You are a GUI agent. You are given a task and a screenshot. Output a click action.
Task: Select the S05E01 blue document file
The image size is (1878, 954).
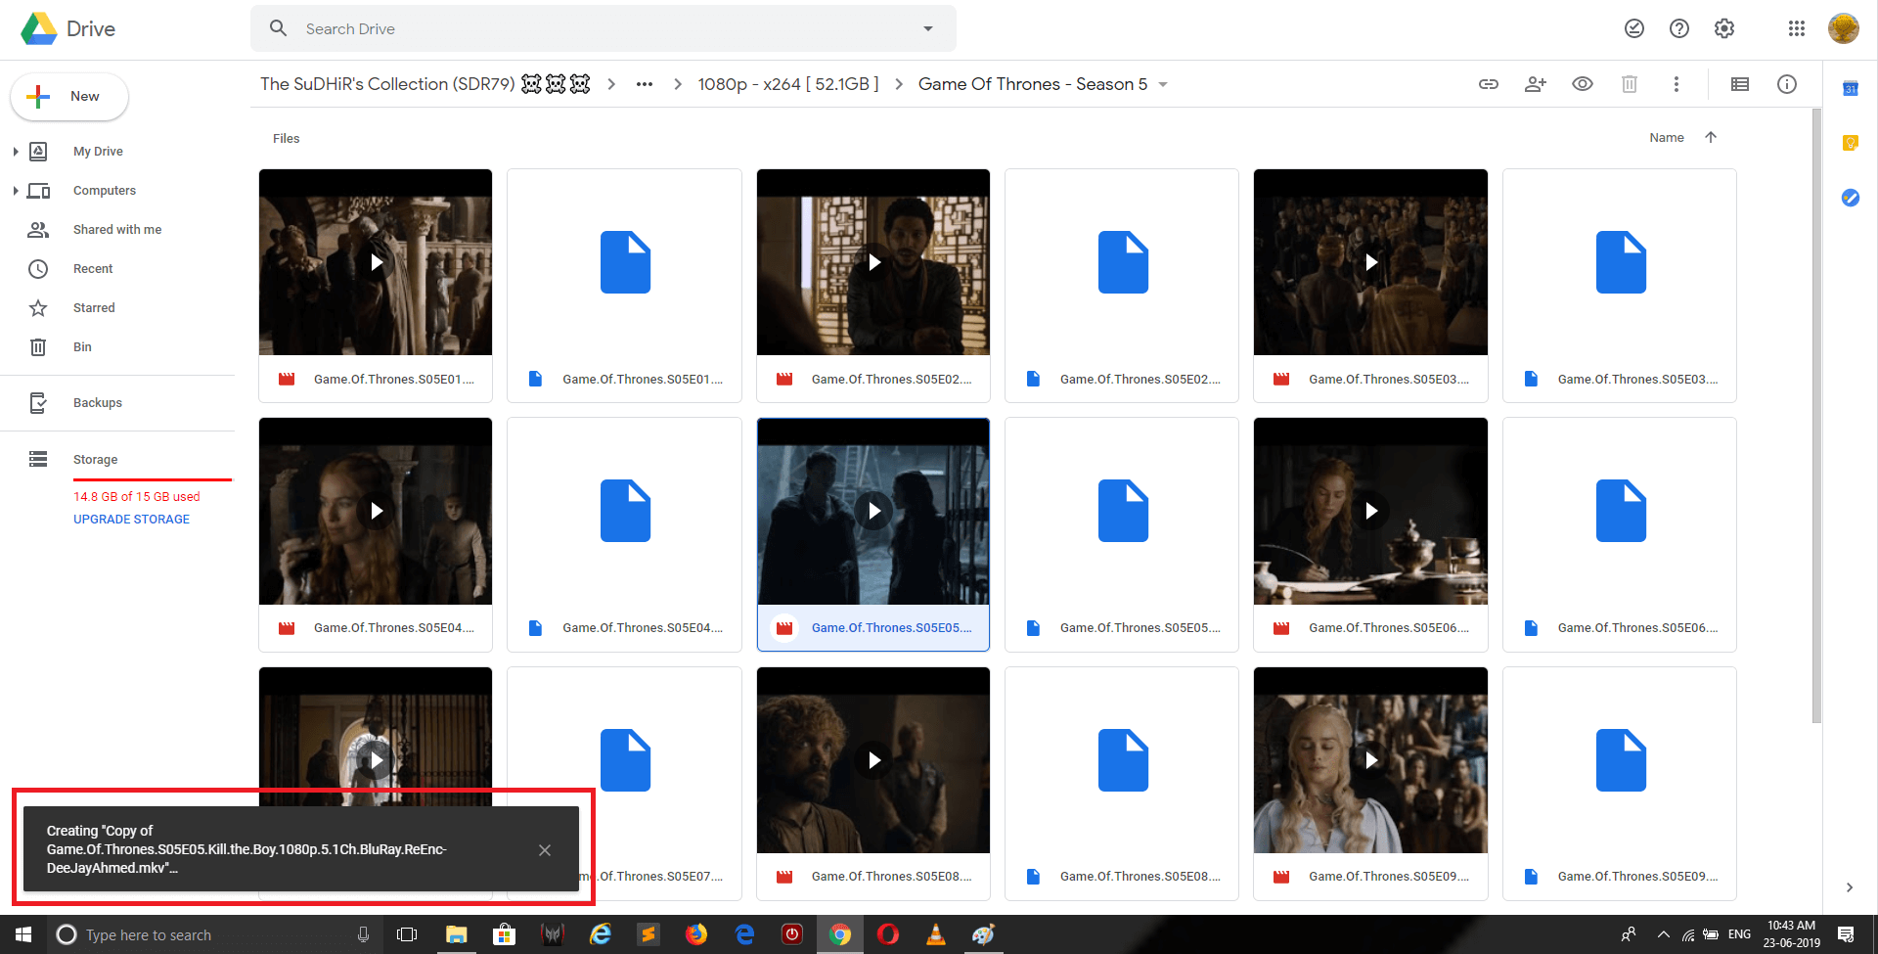(624, 286)
